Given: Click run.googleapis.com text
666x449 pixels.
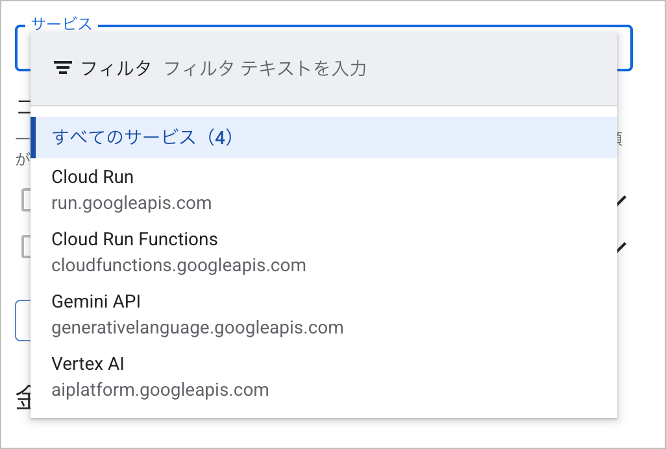Looking at the screenshot, I should 132,203.
